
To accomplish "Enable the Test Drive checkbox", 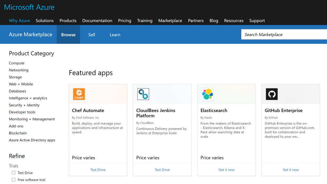I will pyautogui.click(x=13, y=173).
